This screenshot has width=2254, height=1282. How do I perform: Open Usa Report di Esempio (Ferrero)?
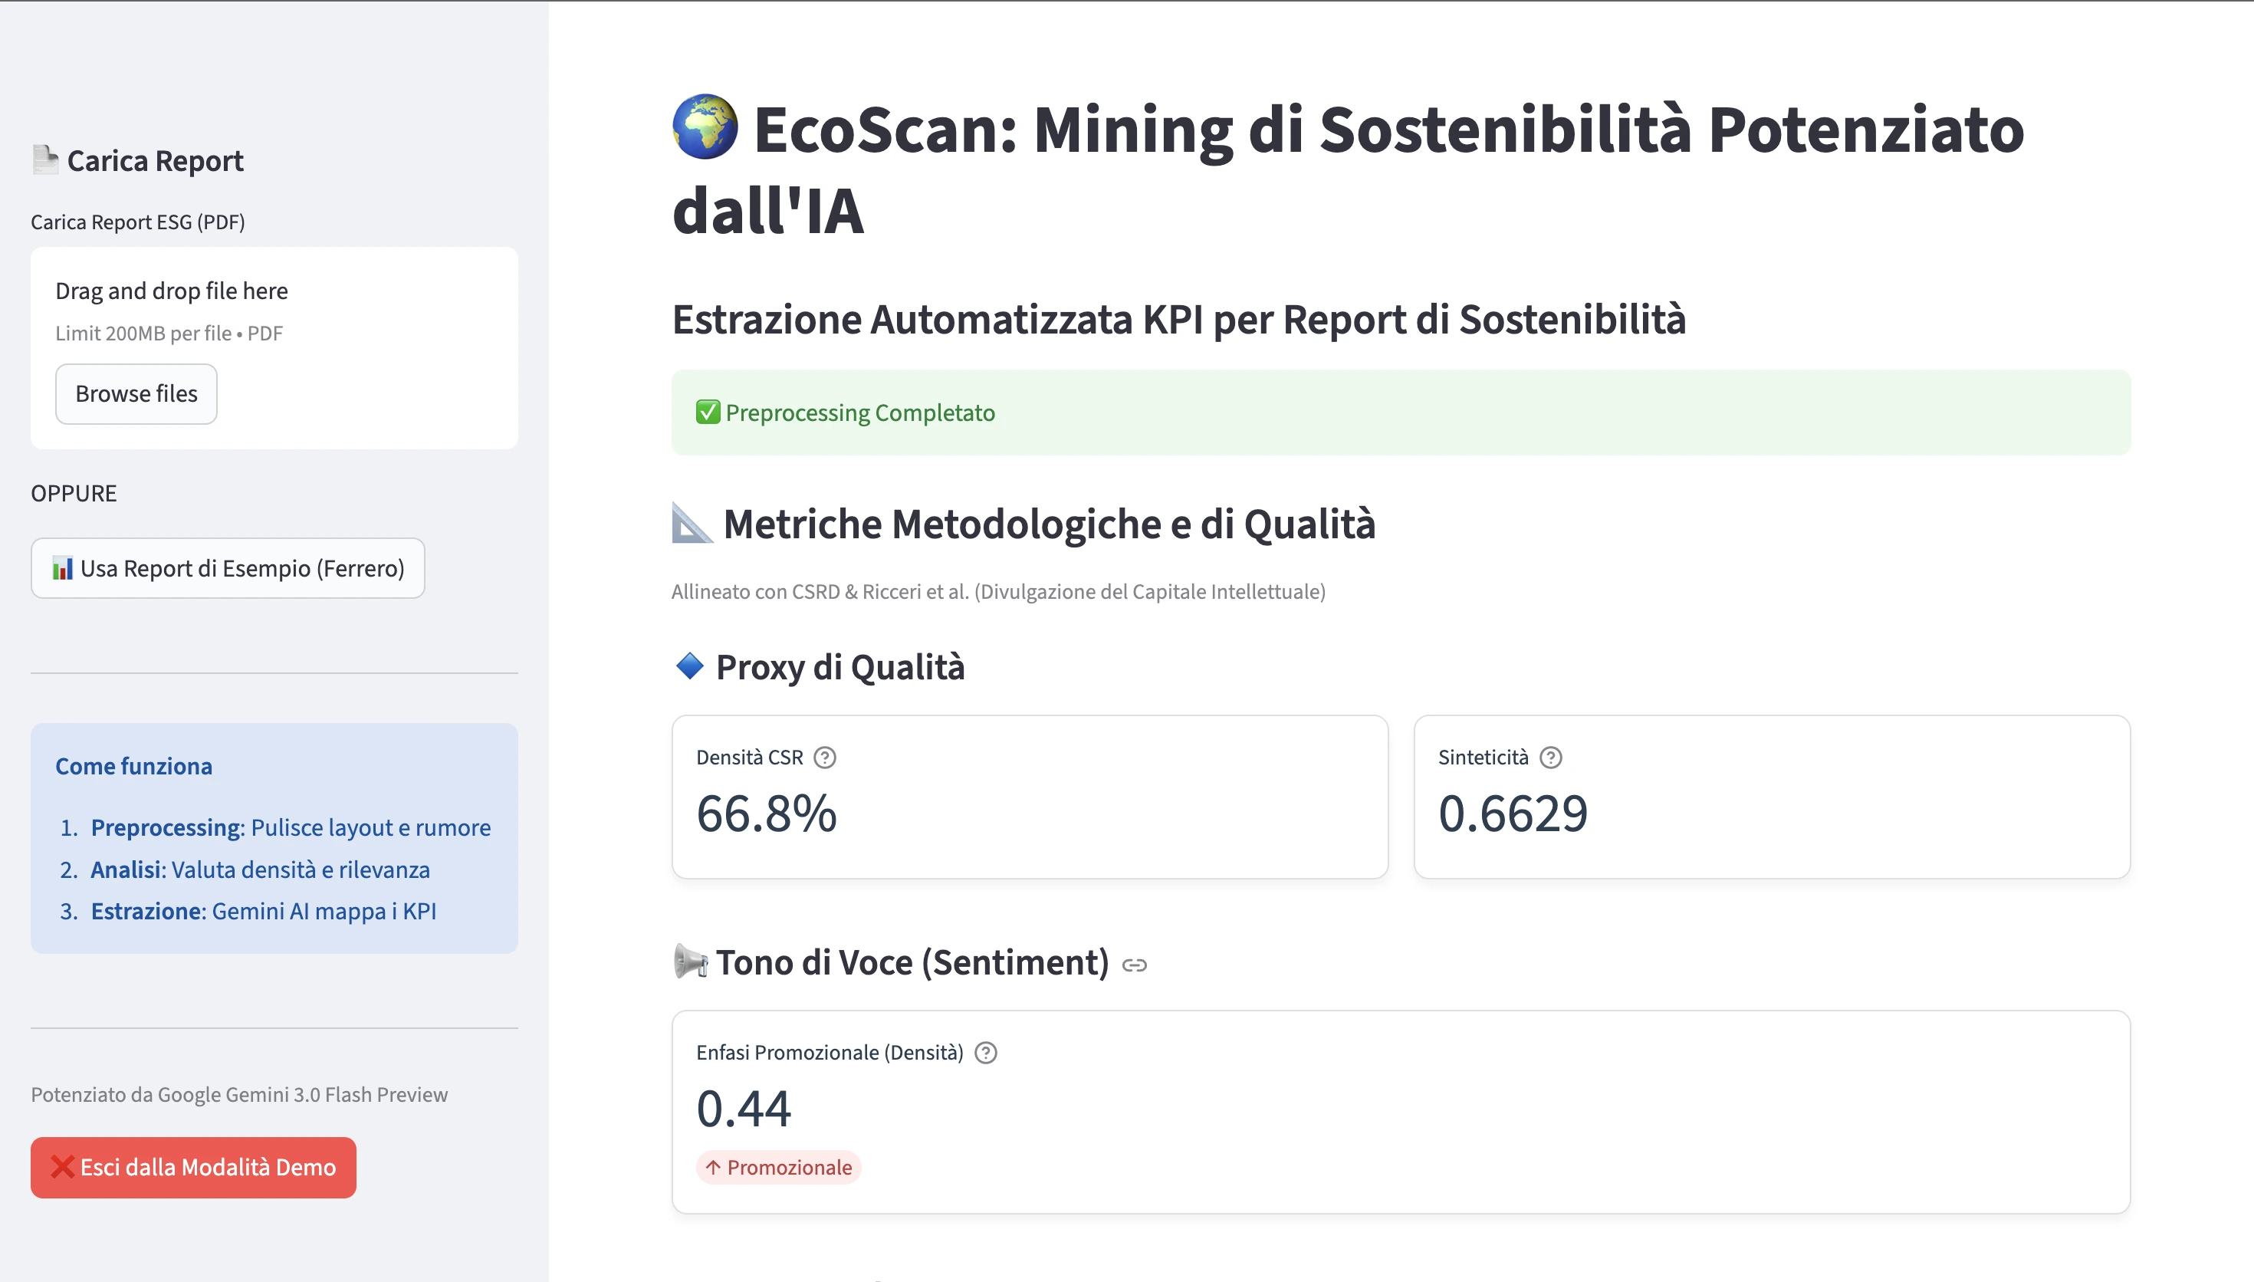(x=227, y=568)
